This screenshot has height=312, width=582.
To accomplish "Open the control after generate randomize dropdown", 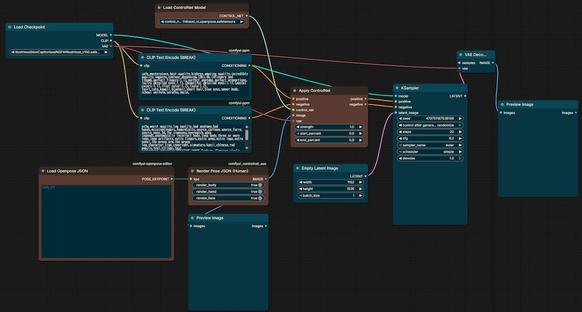I will tap(430, 126).
